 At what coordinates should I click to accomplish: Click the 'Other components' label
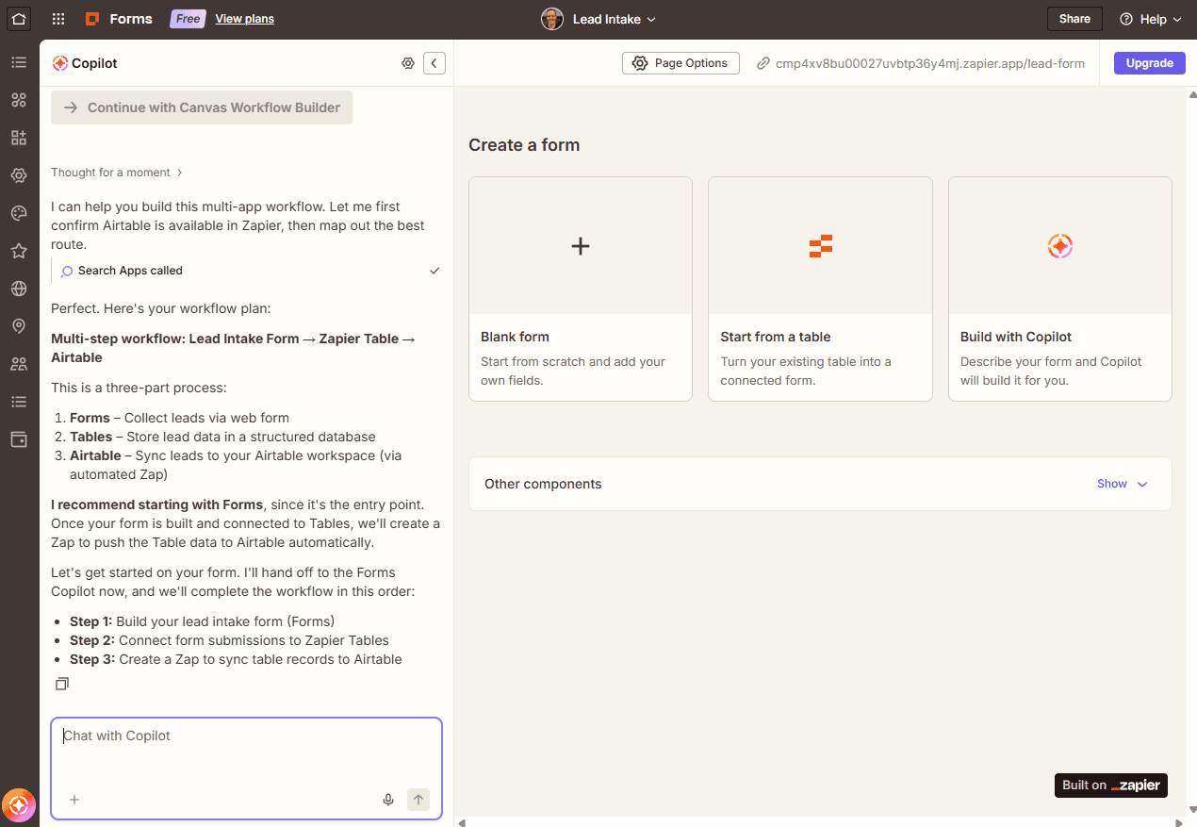tap(543, 484)
